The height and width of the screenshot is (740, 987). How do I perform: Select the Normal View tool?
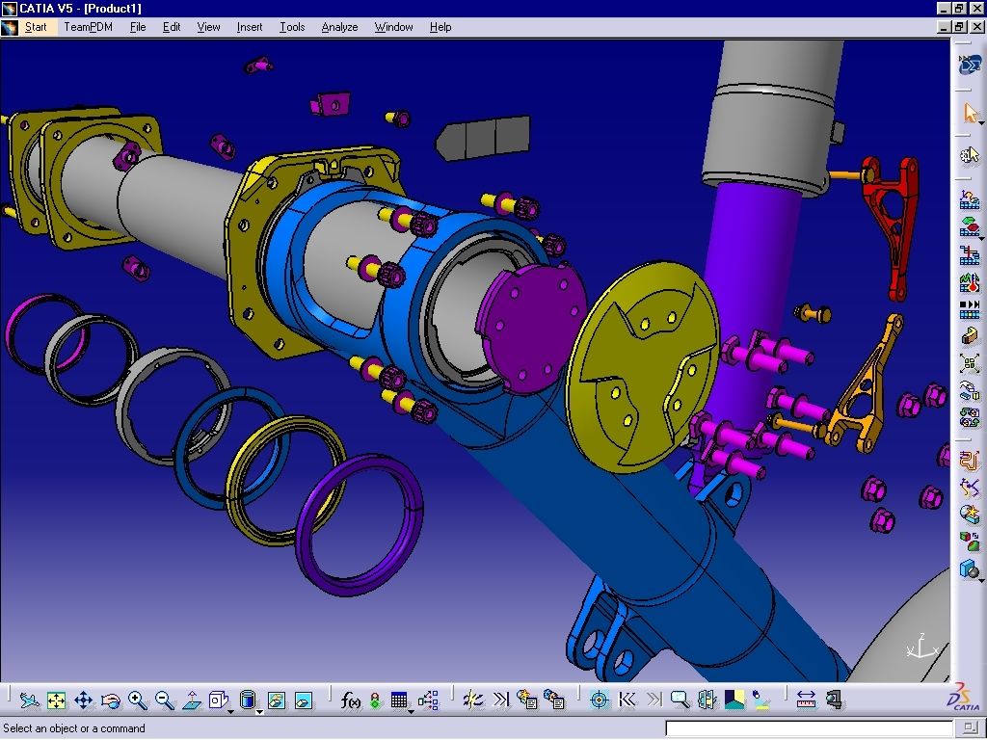point(191,700)
